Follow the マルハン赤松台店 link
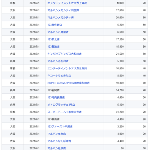The height and width of the screenshot is (150, 150). (x=58, y=61)
